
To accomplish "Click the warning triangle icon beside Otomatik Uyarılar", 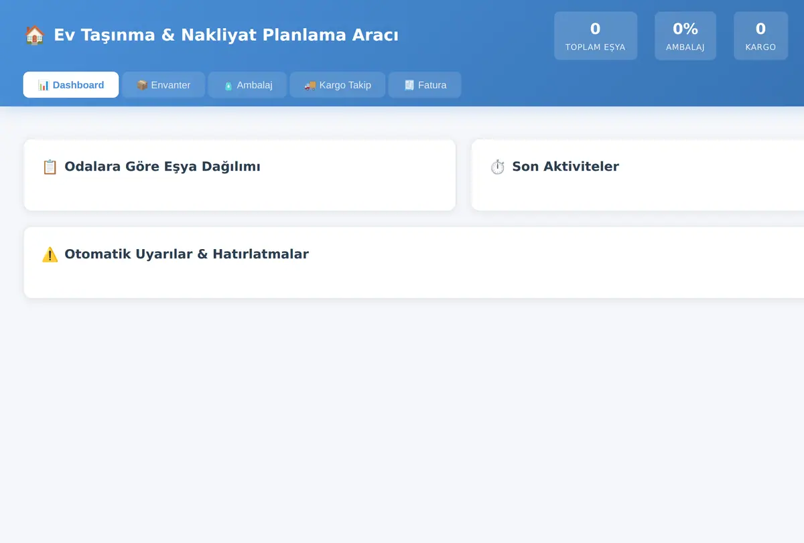I will 50,254.
